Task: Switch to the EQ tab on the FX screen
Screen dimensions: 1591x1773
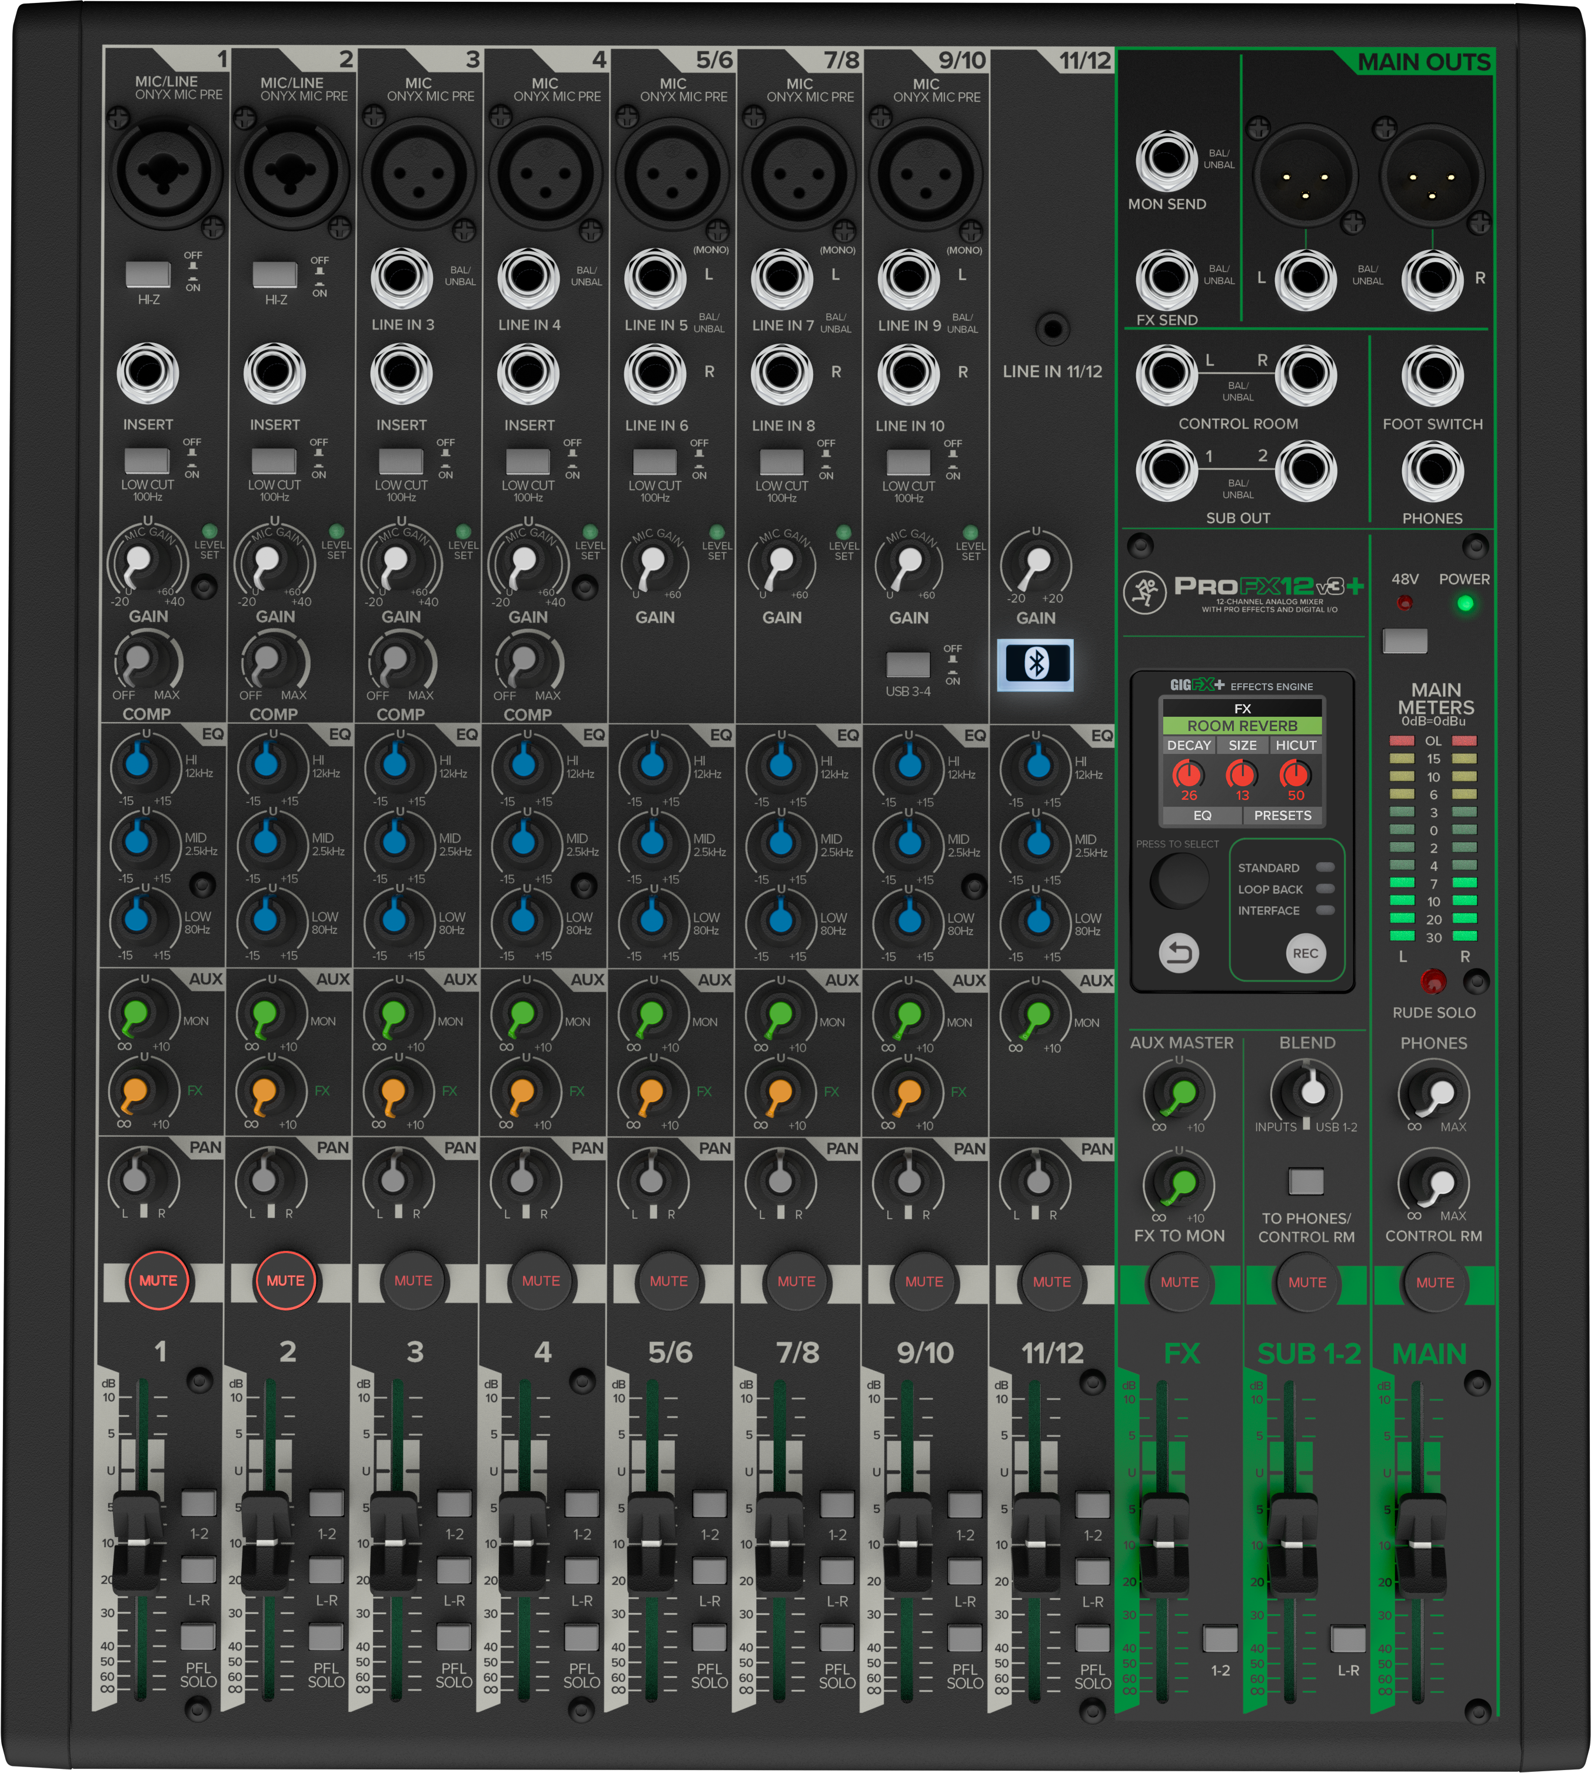Action: (1204, 815)
